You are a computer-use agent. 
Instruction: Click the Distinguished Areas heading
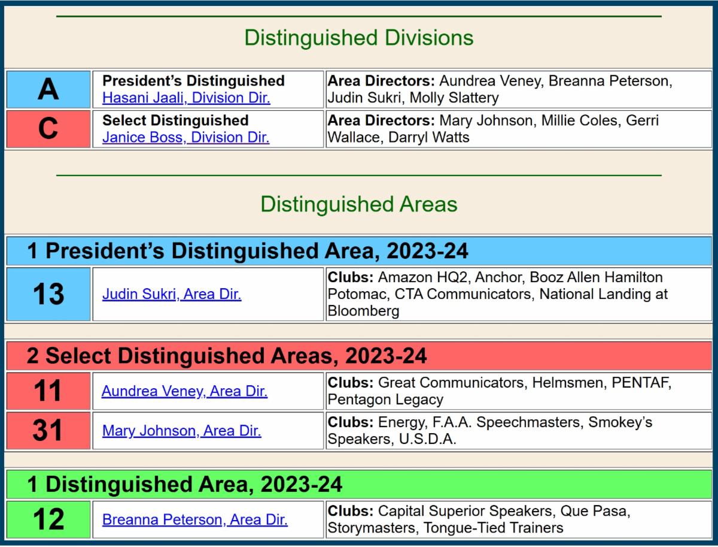click(358, 204)
